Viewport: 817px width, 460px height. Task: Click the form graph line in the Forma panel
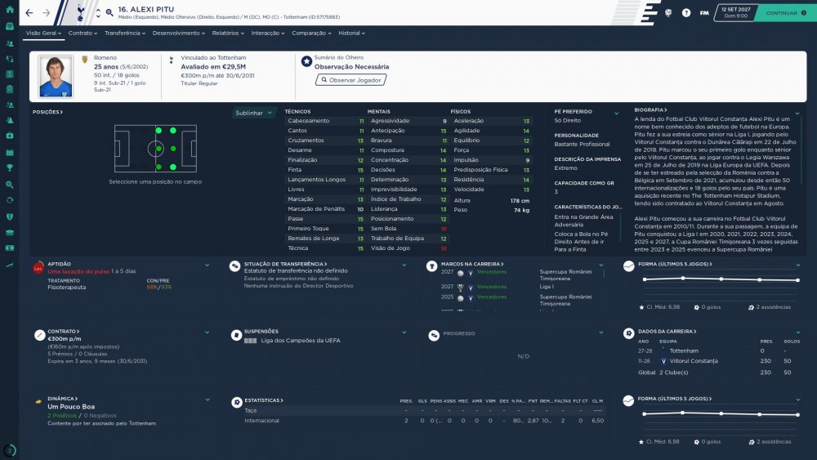(x=721, y=279)
